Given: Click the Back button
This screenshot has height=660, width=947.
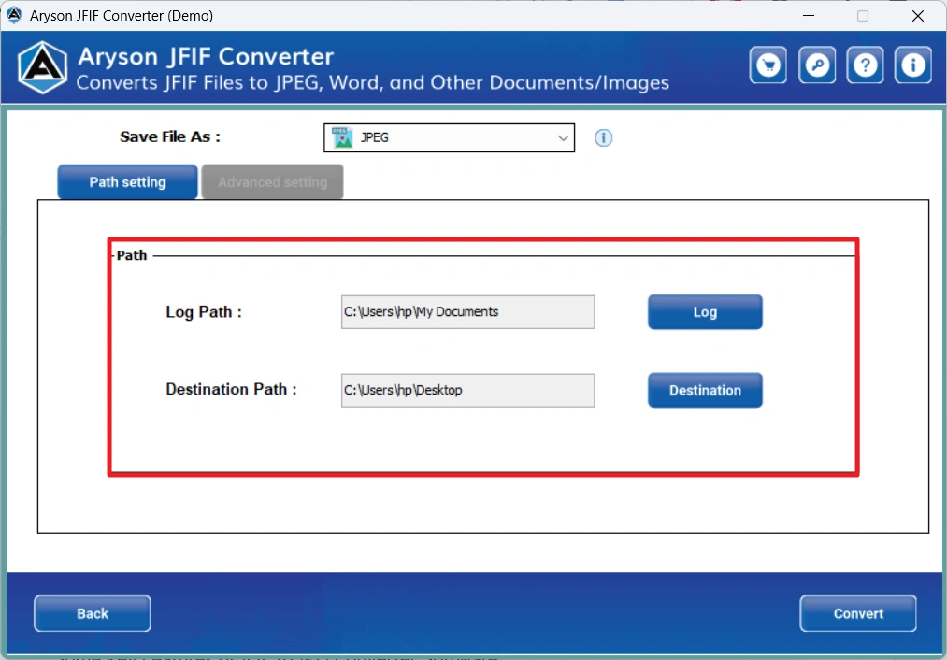Looking at the screenshot, I should tap(93, 613).
